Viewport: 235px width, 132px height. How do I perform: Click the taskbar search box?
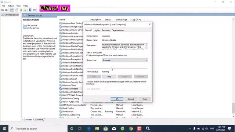pos(38,129)
